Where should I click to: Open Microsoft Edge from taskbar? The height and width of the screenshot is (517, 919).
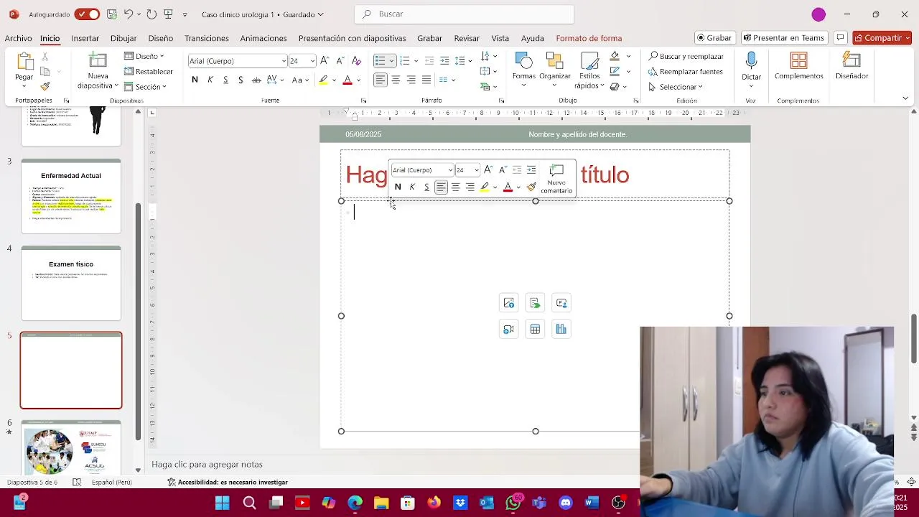(x=355, y=503)
